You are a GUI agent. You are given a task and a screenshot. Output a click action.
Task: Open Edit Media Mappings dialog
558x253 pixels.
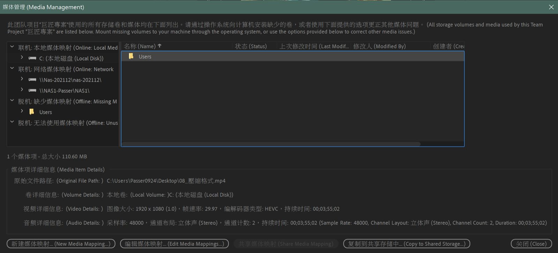[174, 244]
